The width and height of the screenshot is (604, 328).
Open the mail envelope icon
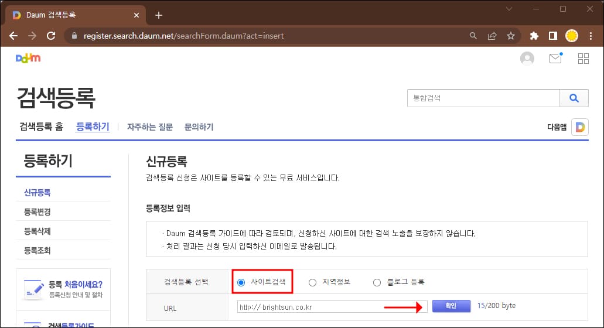(555, 58)
